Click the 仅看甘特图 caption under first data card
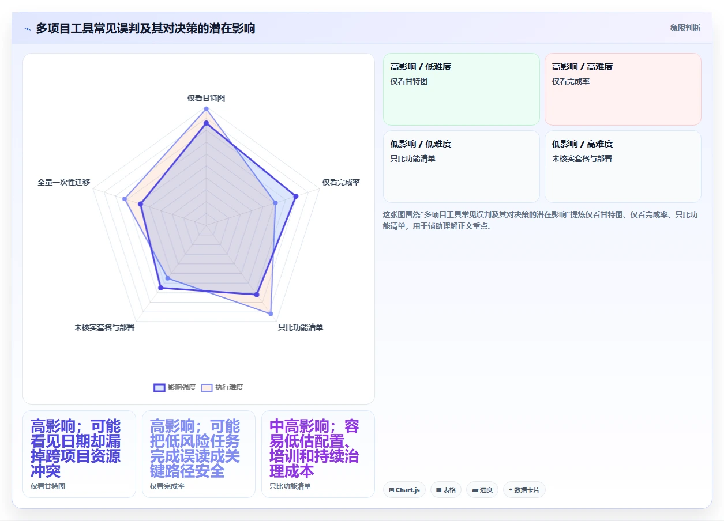This screenshot has height=521, width=724. coord(48,486)
